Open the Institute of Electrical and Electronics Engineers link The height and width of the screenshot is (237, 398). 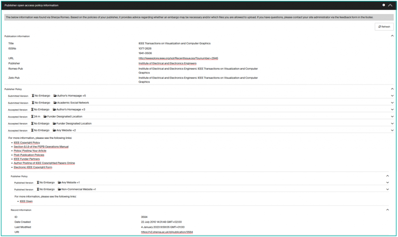pos(167,63)
